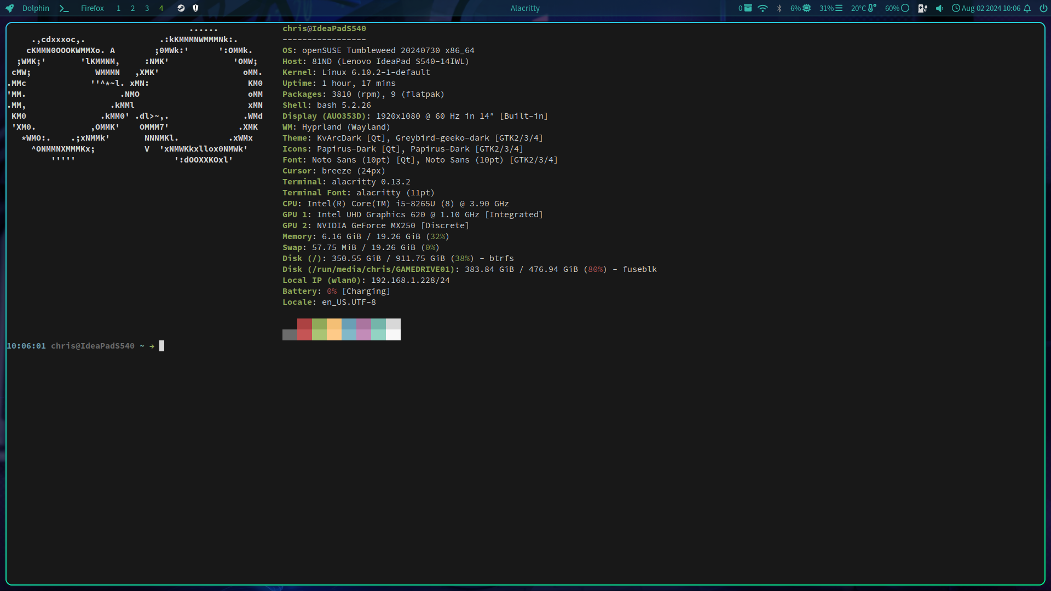The image size is (1051, 591).
Task: Click the 60% brightness circle indicator
Action: pos(897,8)
